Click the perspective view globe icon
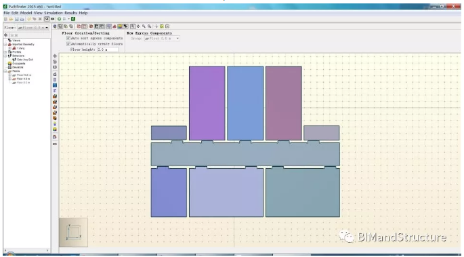The height and width of the screenshot is (257, 464). 55,26
